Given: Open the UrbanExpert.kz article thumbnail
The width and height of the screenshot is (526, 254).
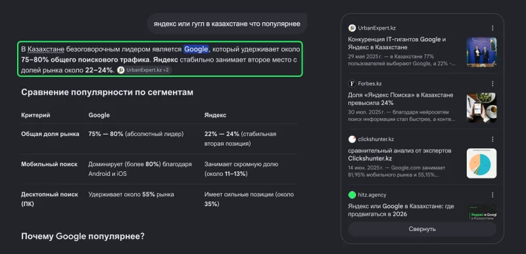Looking at the screenshot, I should 481,52.
